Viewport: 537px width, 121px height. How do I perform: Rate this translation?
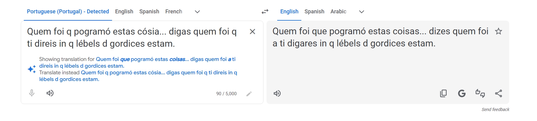(480, 93)
